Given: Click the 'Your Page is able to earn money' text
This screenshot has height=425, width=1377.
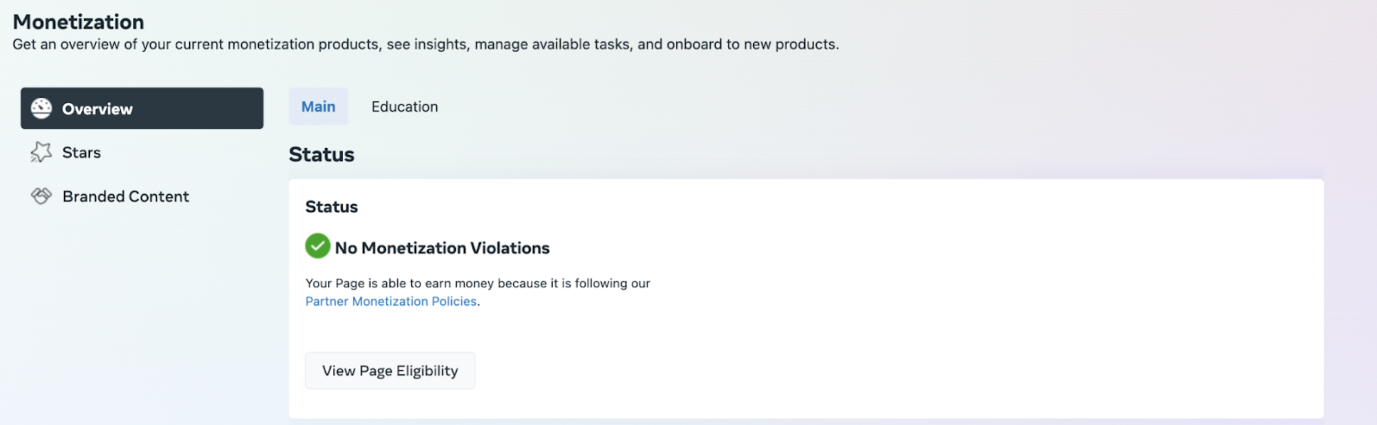Looking at the screenshot, I should pos(477,283).
